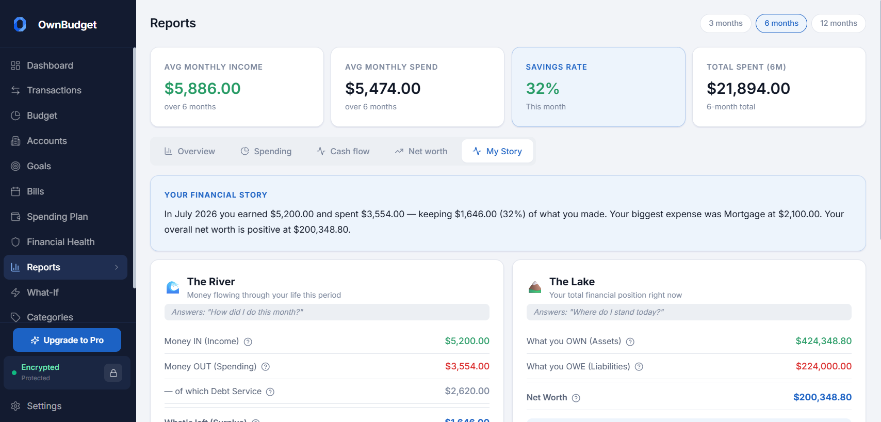
Task: Click help icon beside Money IN (Income)
Action: tap(248, 342)
